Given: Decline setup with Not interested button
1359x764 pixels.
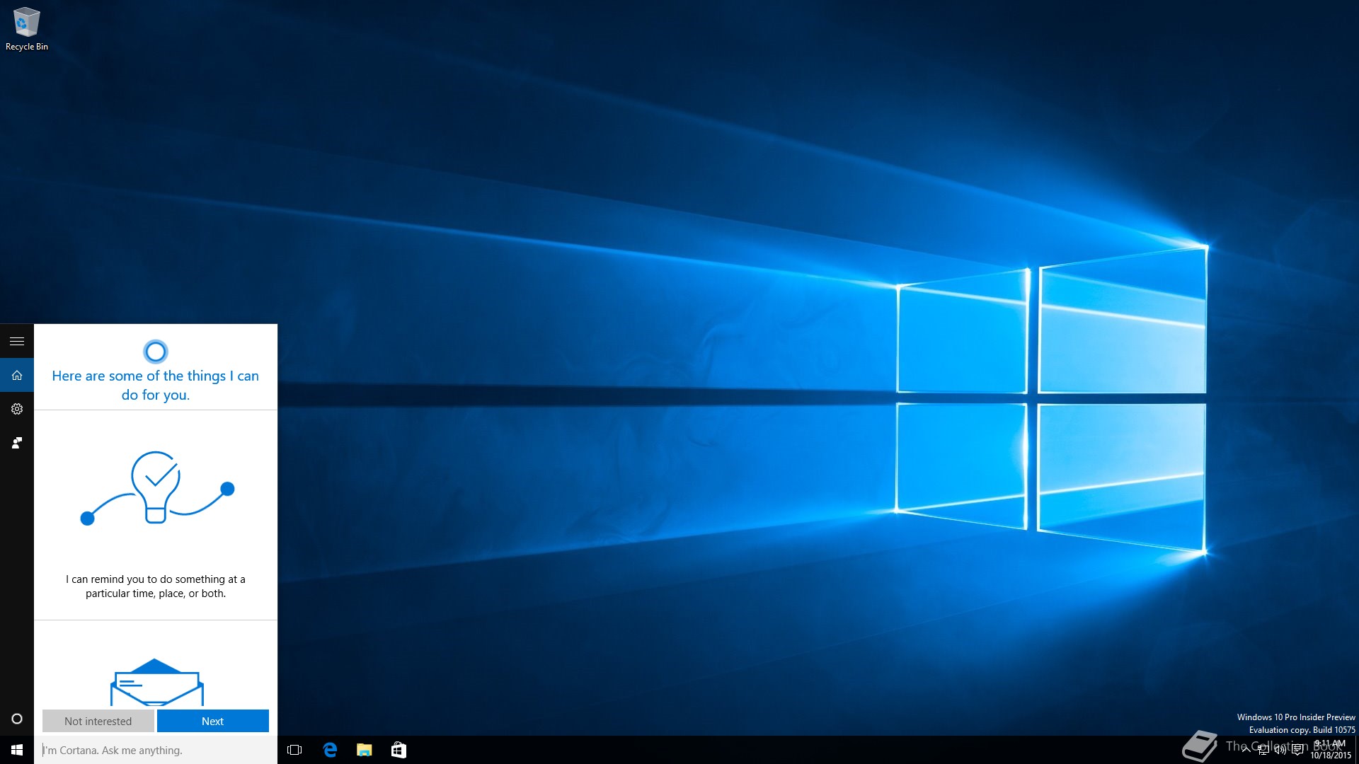Looking at the screenshot, I should 98,721.
